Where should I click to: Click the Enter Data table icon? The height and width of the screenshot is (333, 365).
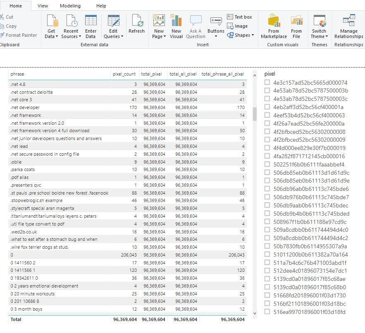(91, 20)
